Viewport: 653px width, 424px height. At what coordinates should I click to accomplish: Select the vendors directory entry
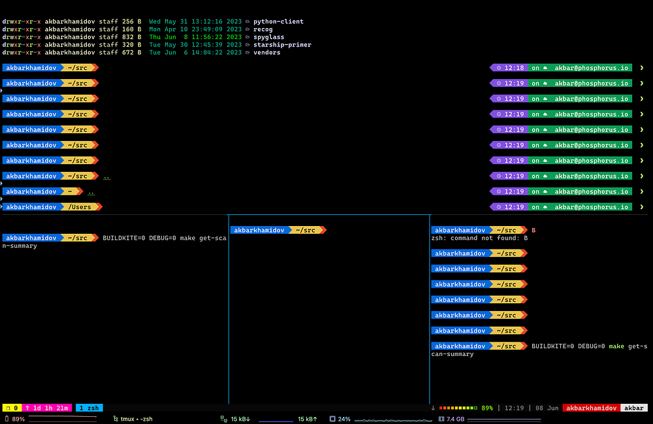pyautogui.click(x=266, y=52)
